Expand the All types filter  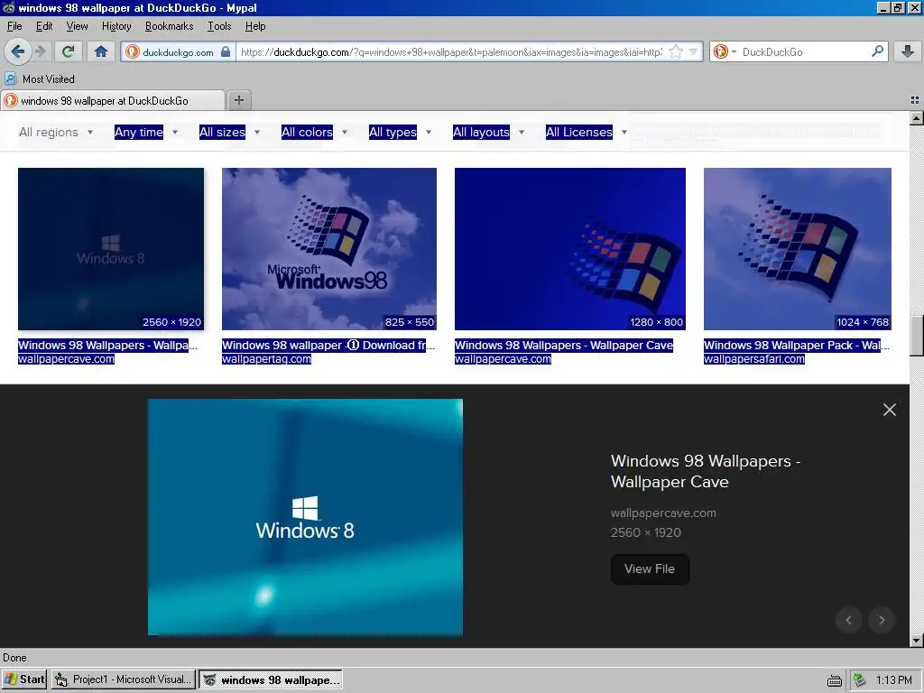point(400,132)
